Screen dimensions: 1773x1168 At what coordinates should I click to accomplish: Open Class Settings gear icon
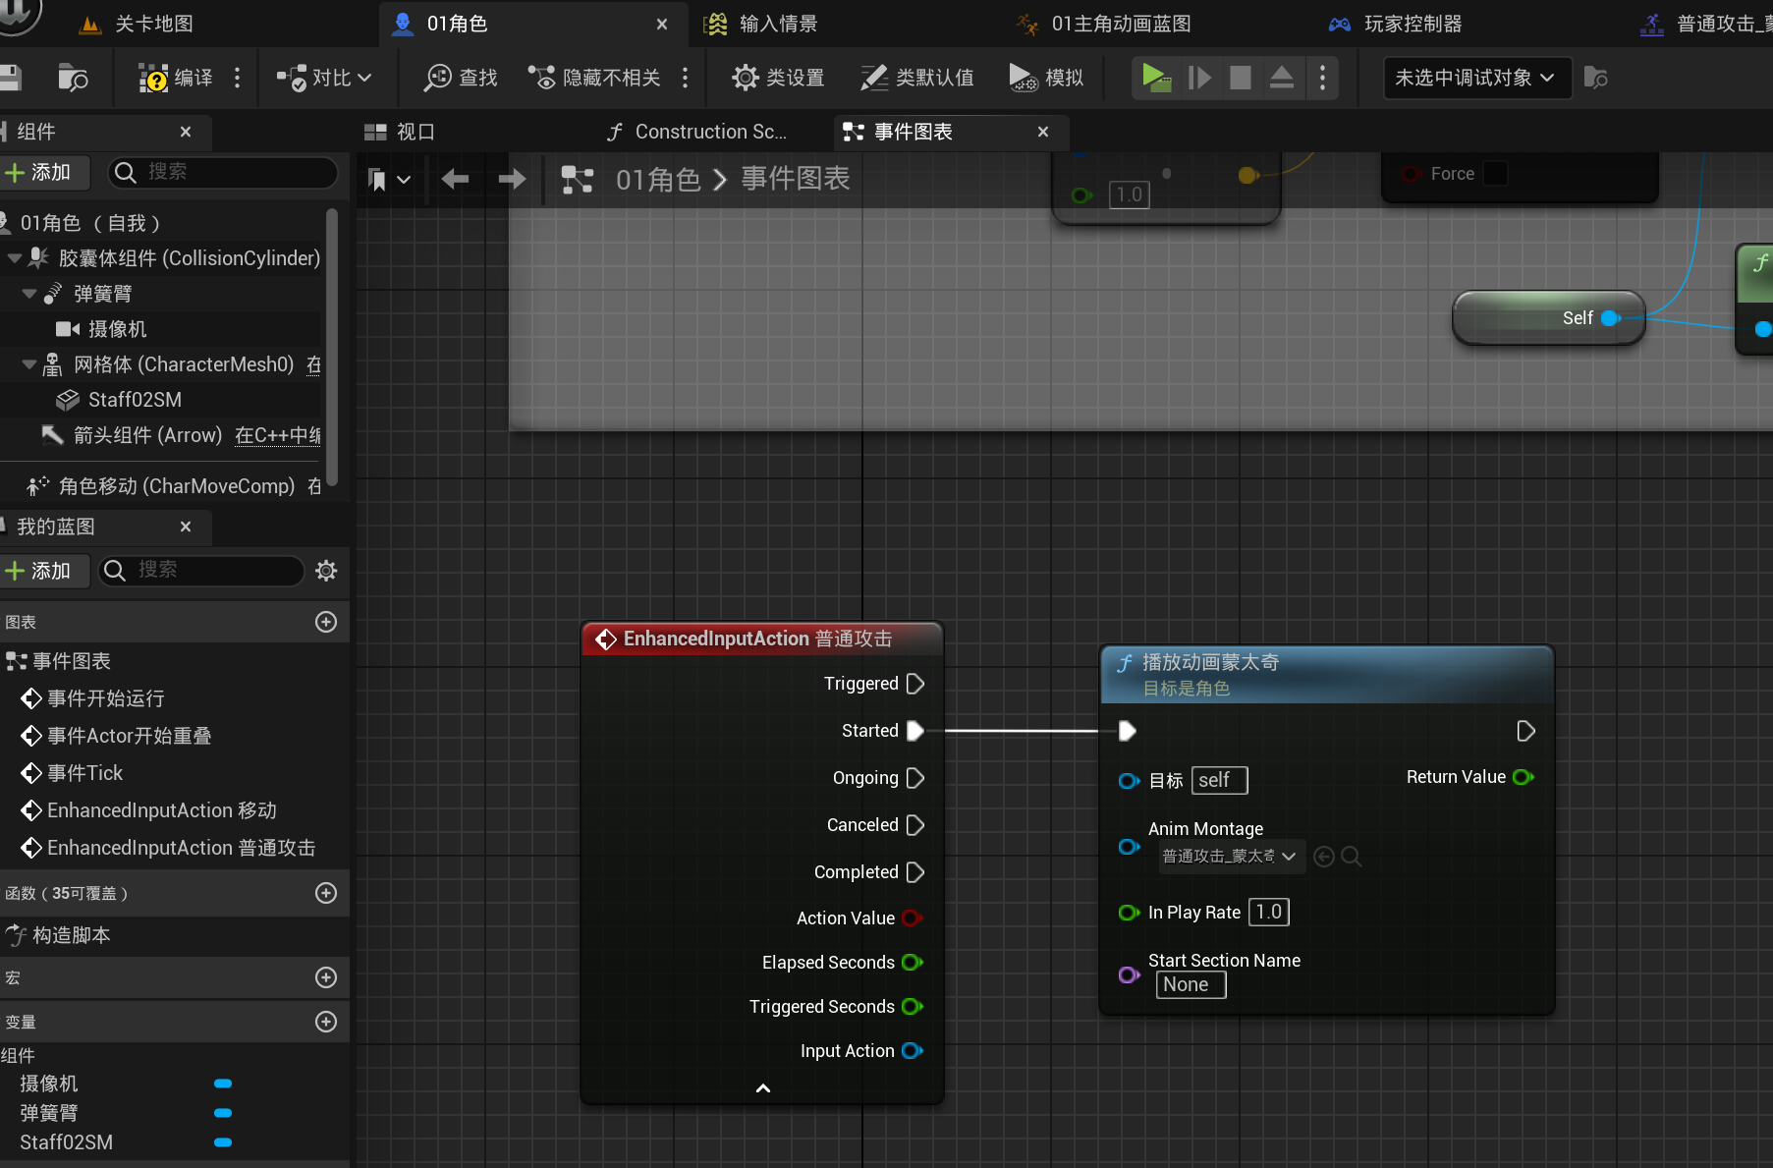tap(746, 78)
